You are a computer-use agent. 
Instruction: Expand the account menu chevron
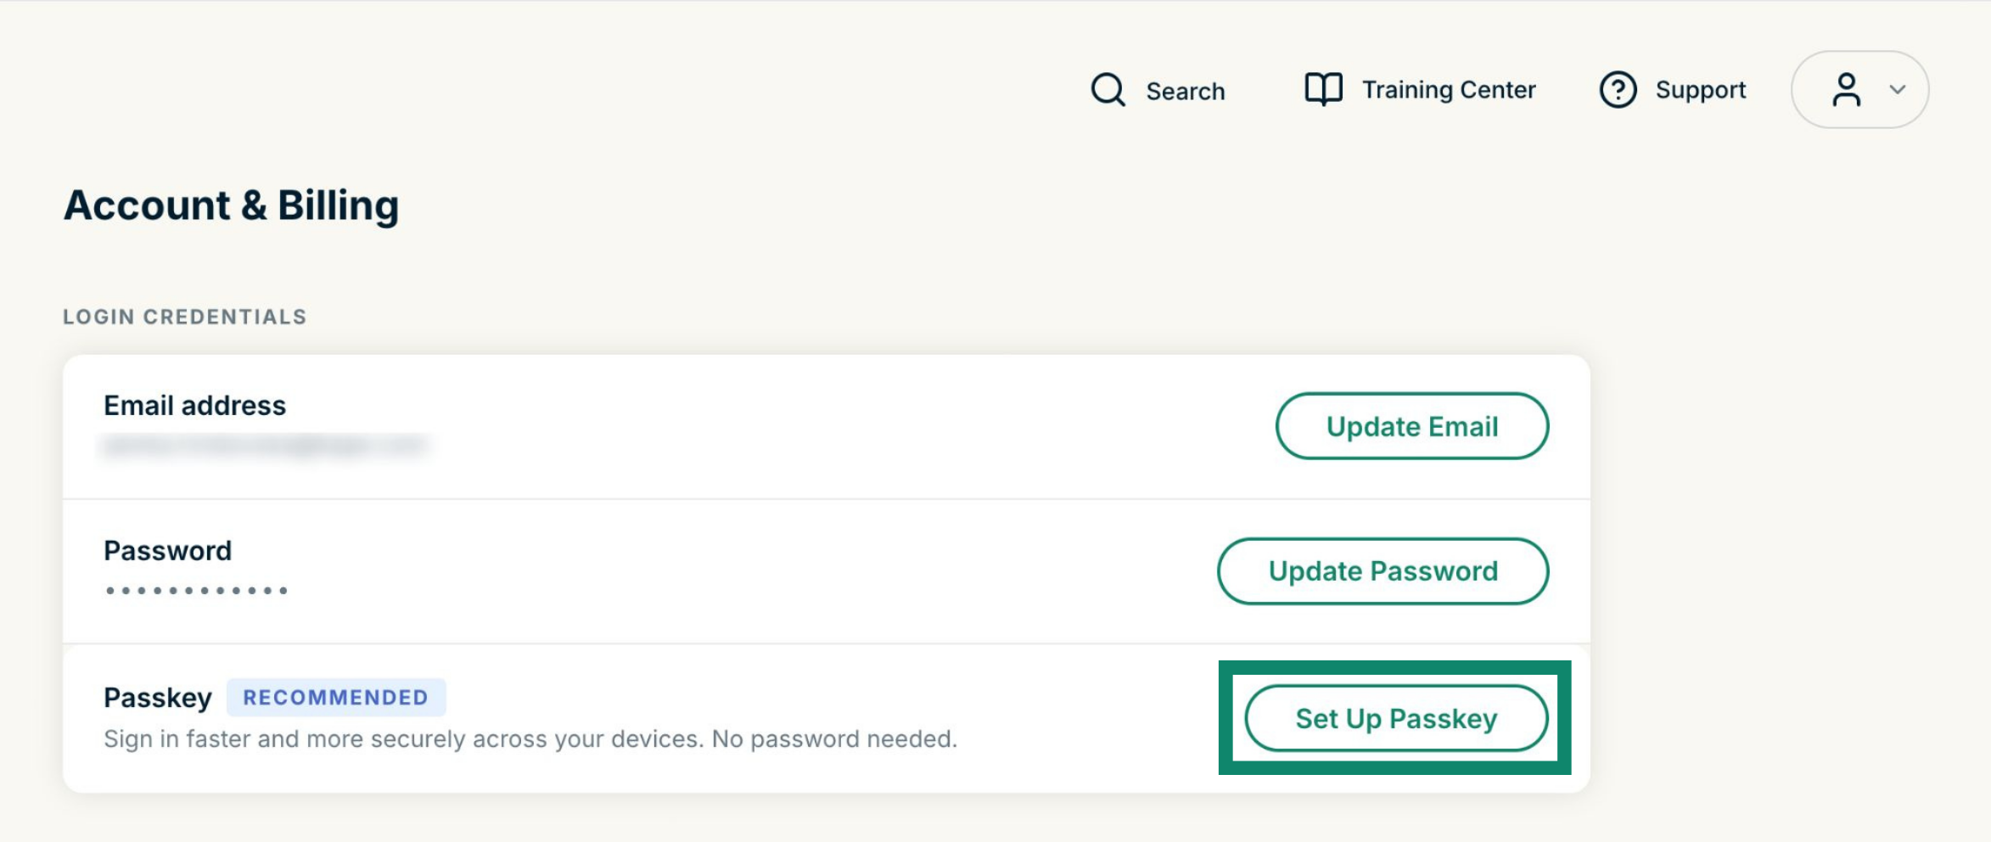(x=1898, y=89)
